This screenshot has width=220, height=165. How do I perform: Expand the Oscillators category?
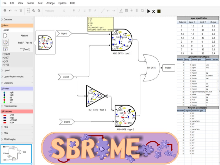(x=16, y=83)
